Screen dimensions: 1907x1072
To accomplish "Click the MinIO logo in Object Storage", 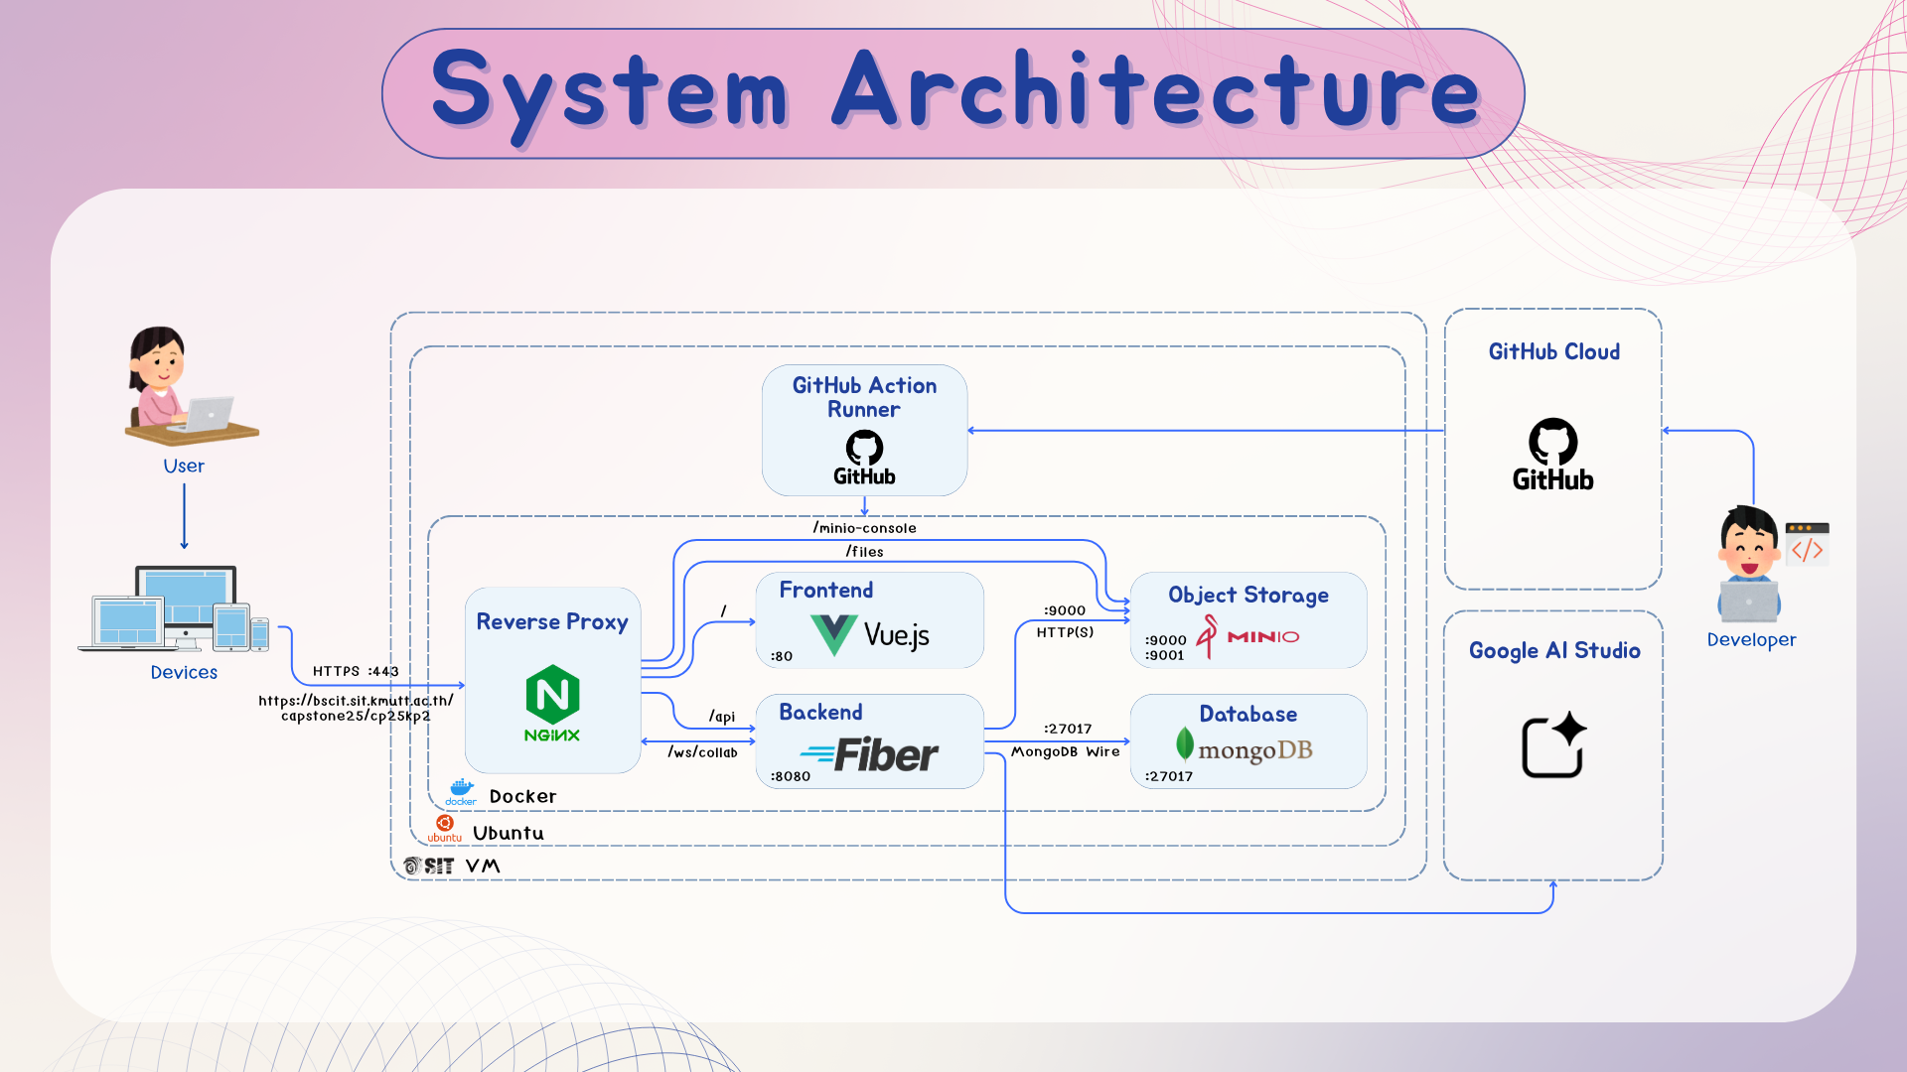I will 1248,636.
